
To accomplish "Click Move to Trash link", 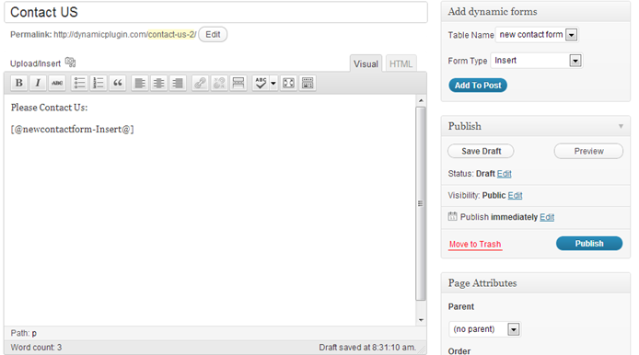I will [475, 245].
